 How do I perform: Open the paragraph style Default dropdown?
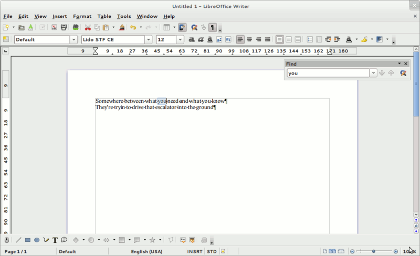[x=73, y=40]
